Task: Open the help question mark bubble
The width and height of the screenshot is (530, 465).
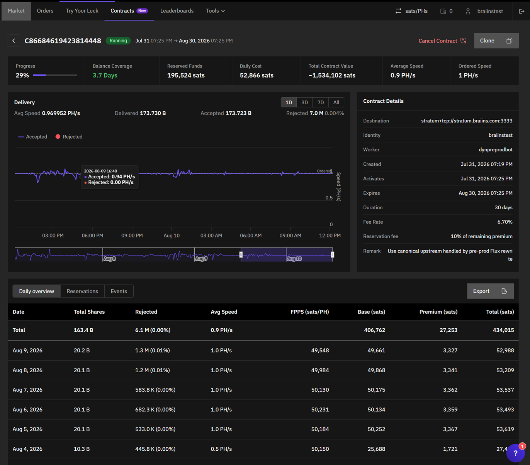Action: coord(515,453)
